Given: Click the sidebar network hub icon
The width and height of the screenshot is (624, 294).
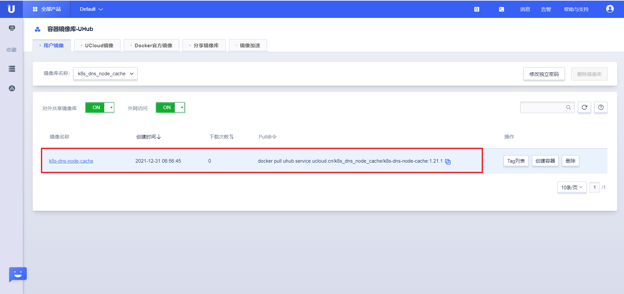Looking at the screenshot, I should [x=12, y=88].
